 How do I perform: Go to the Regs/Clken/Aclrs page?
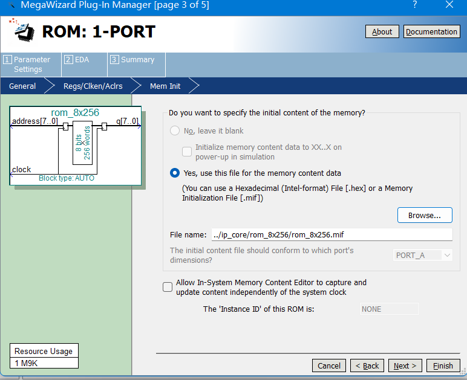click(x=93, y=86)
